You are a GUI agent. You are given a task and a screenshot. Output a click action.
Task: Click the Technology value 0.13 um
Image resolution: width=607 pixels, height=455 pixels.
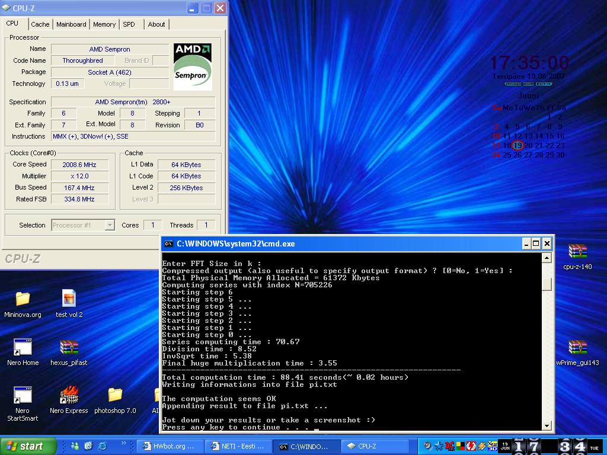(x=68, y=84)
